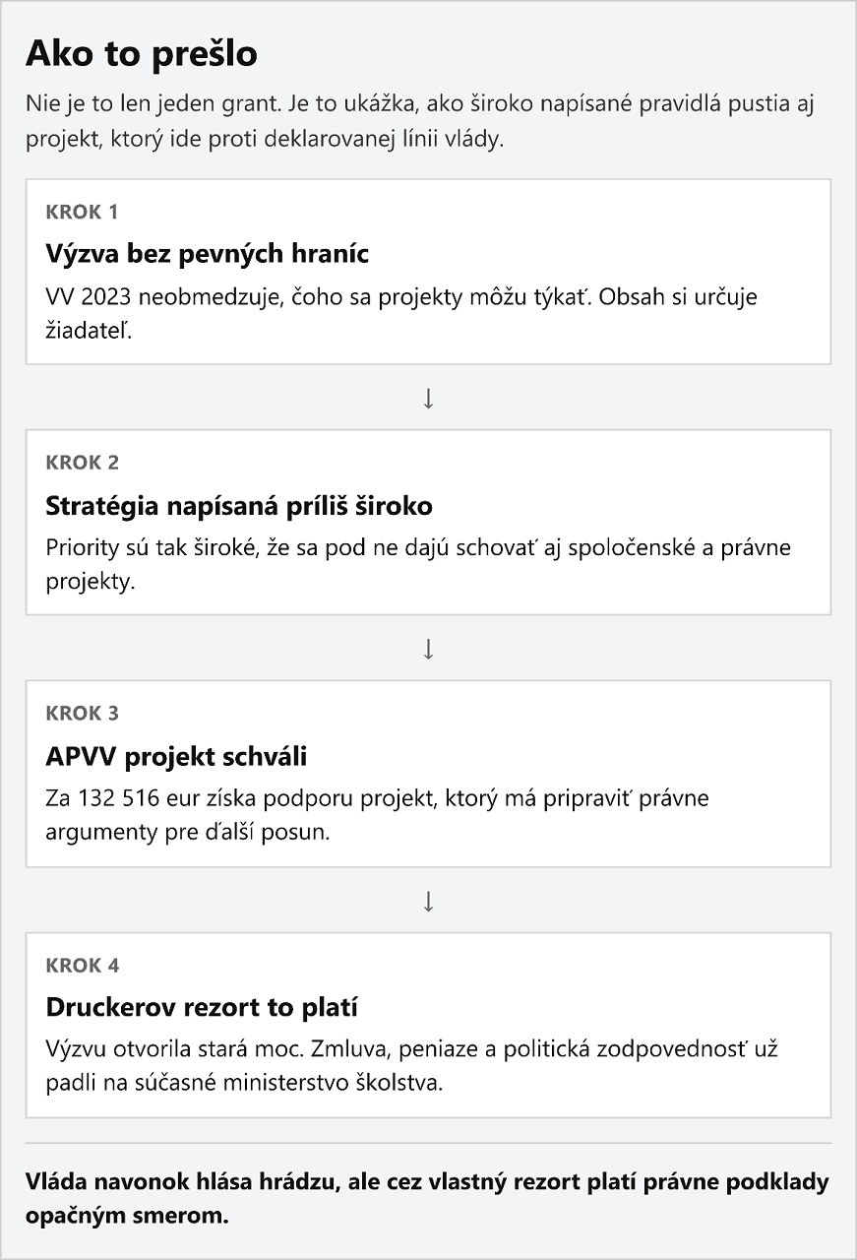Click the text starting 'Priority sú tak široké'
This screenshot has height=1260, width=857.
pos(418,564)
